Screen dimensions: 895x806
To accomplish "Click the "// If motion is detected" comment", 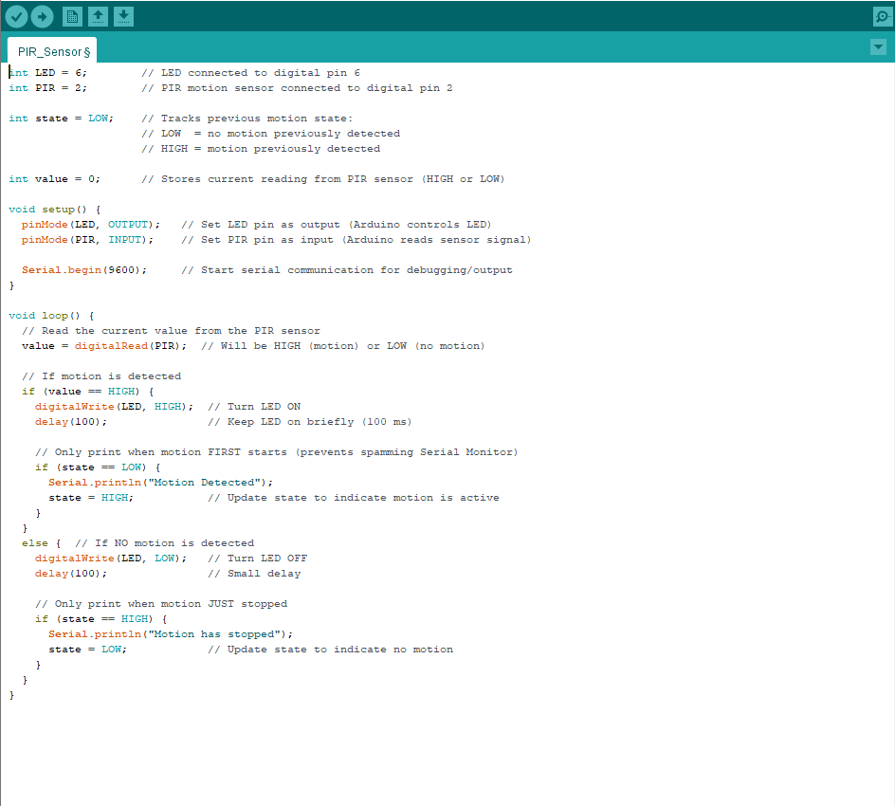I will click(101, 376).
